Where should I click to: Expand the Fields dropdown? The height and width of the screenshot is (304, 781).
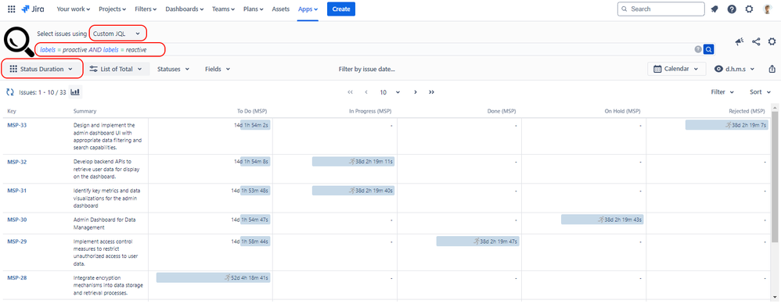(x=218, y=69)
